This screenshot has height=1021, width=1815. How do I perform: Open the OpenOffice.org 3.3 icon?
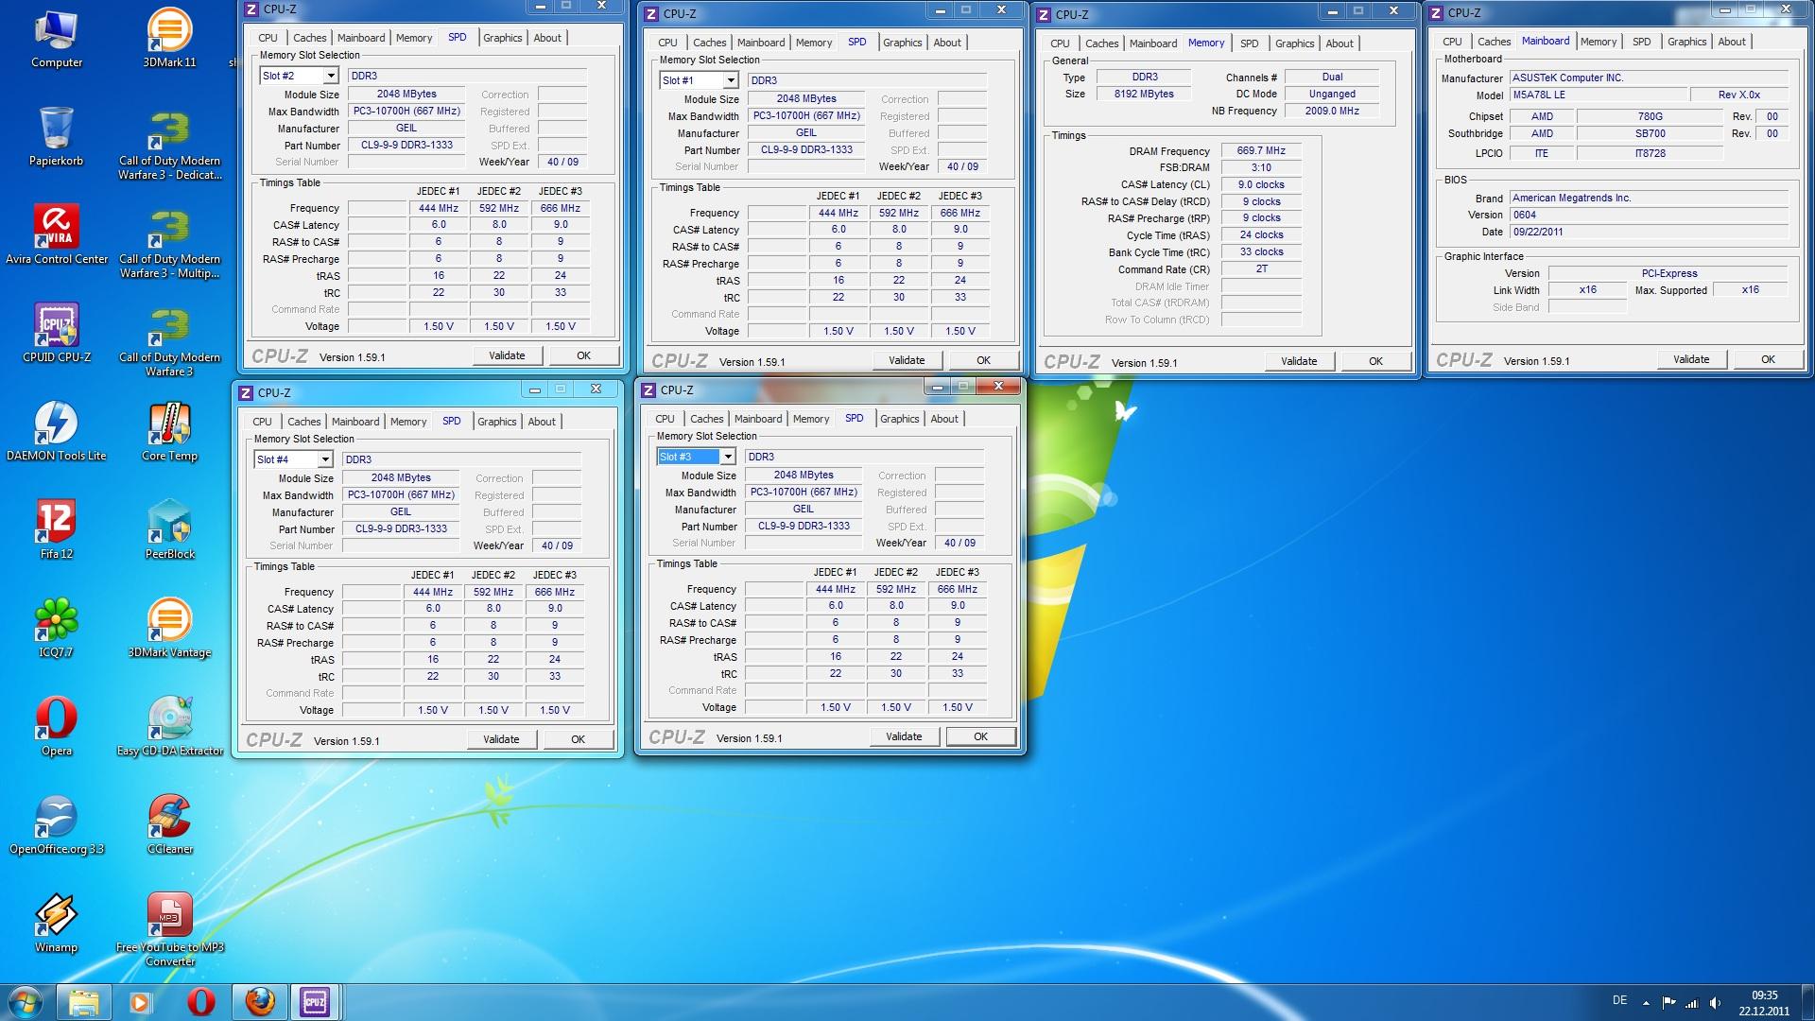click(57, 824)
